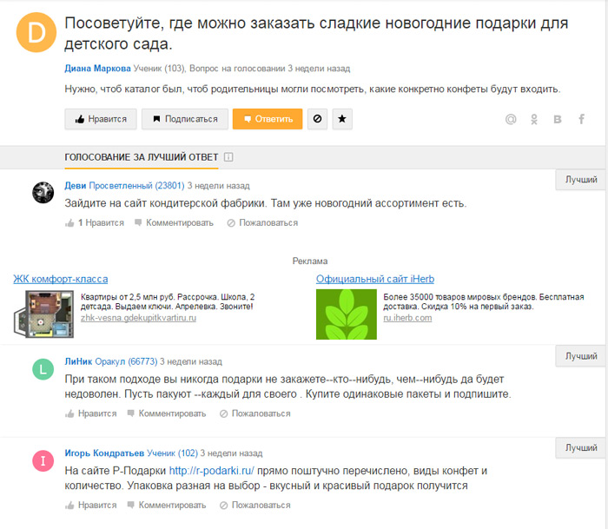The image size is (608, 529).
Task: Comment on Деви's answer
Action: [174, 222]
